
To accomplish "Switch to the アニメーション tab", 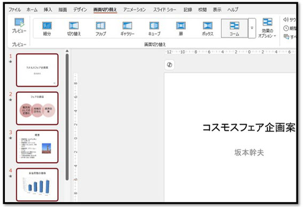I will coord(135,10).
